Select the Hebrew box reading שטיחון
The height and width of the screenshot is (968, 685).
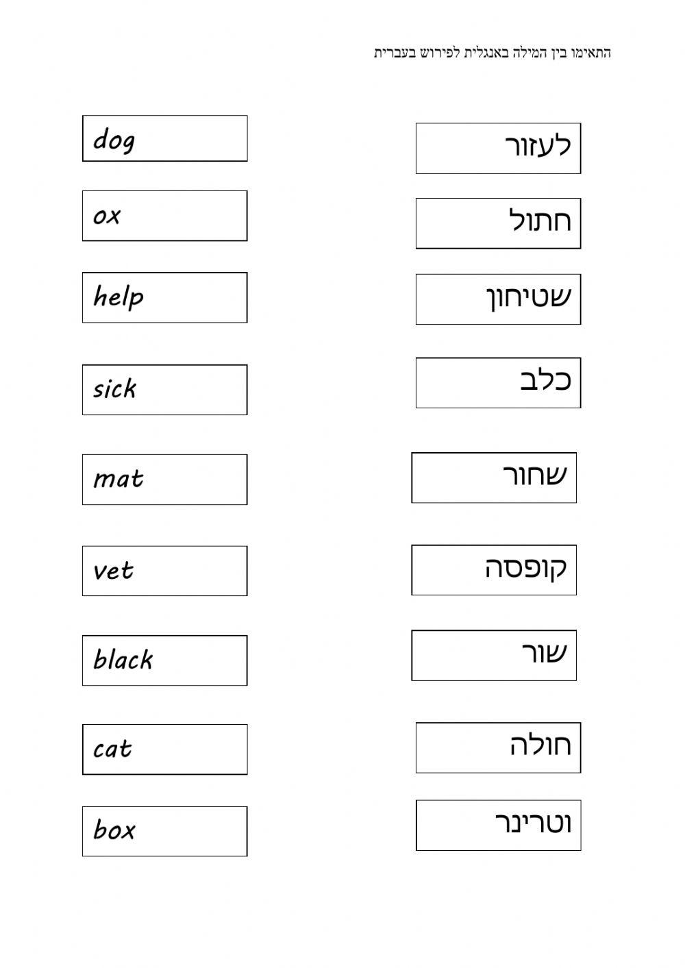click(x=498, y=299)
